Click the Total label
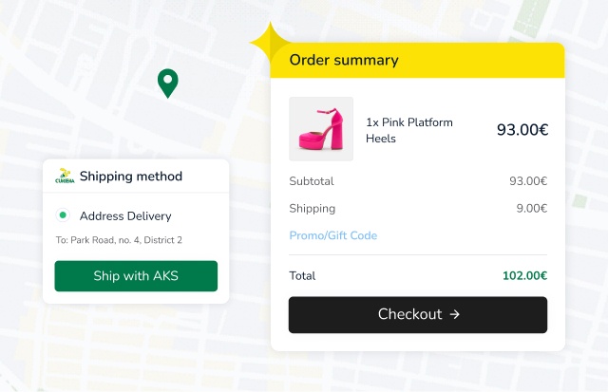This screenshot has width=608, height=392. [302, 276]
